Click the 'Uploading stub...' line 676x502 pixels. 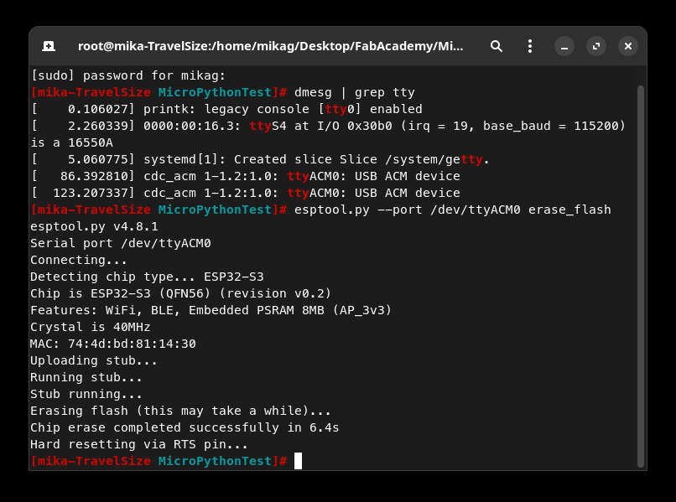[94, 360]
